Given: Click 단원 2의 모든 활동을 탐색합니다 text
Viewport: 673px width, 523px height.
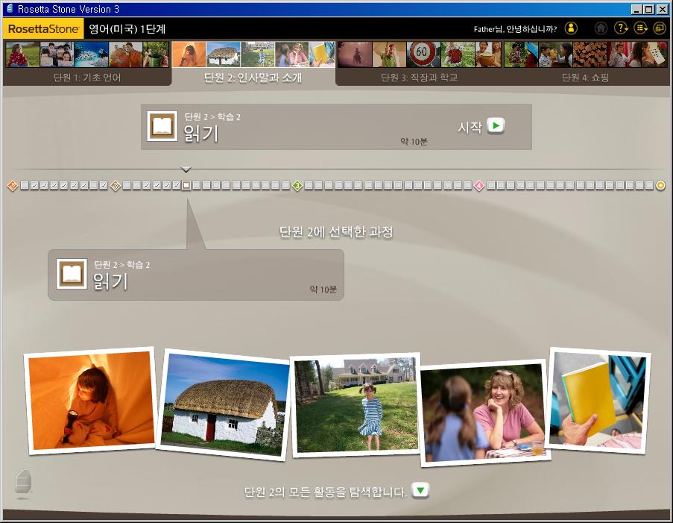Looking at the screenshot, I should coord(325,492).
